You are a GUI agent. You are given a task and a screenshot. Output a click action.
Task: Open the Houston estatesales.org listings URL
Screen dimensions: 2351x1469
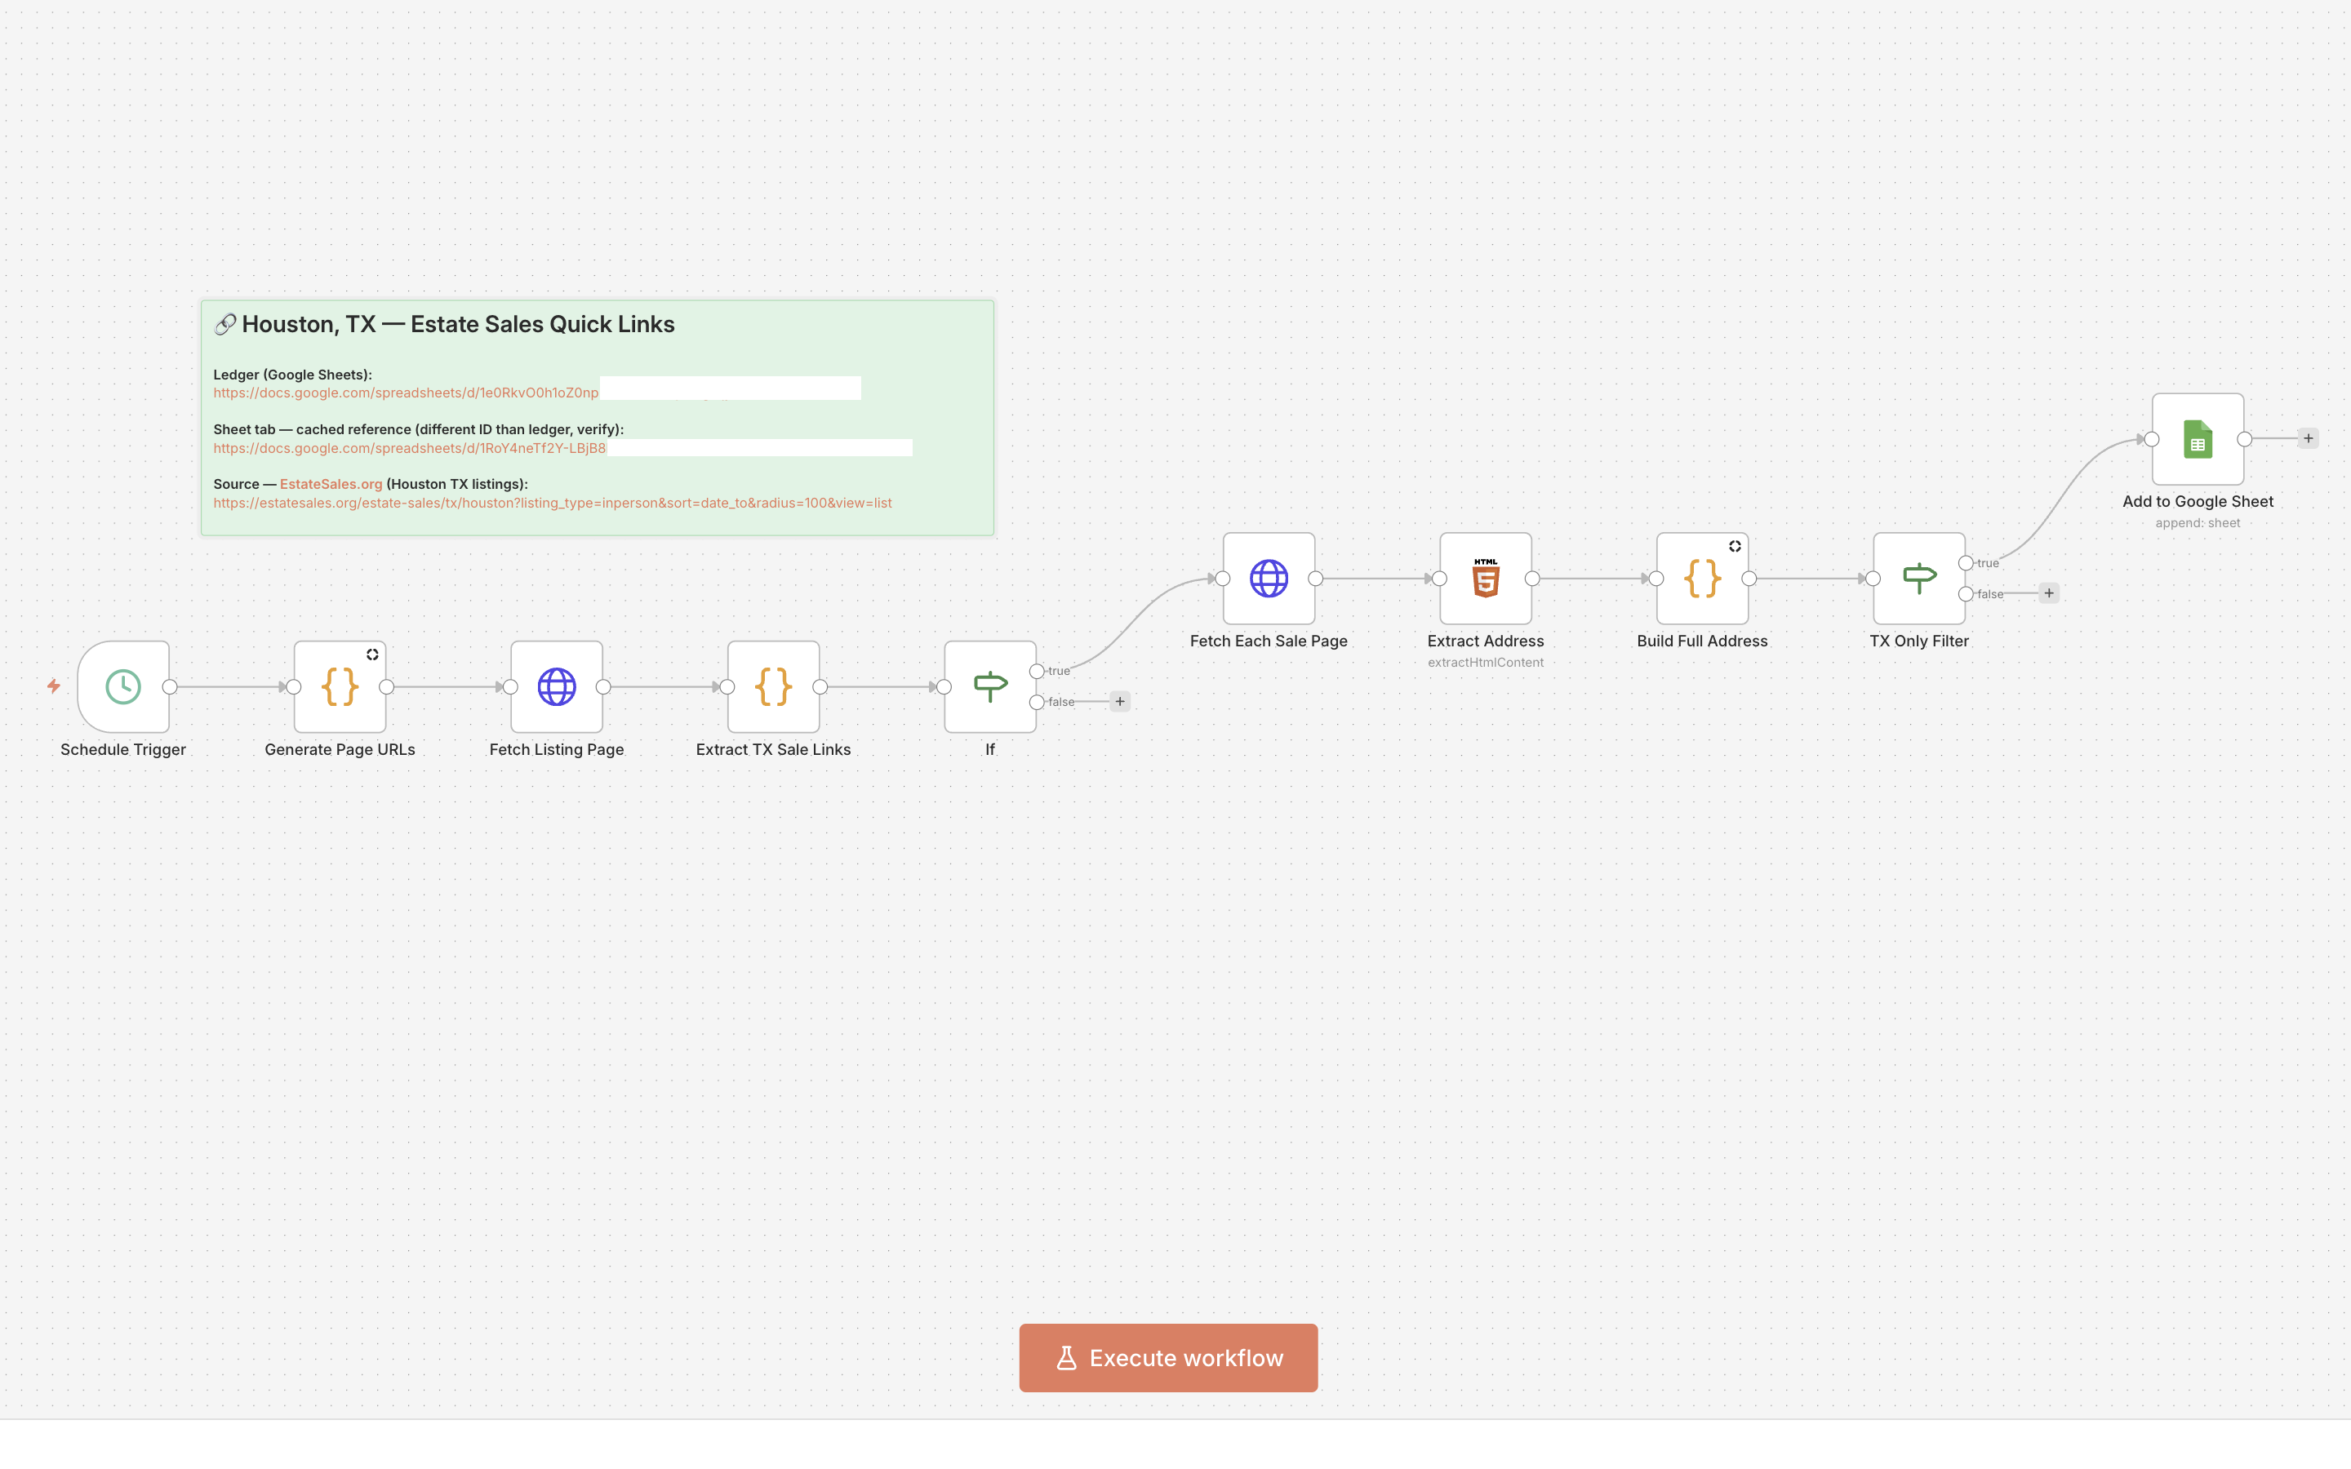(x=553, y=504)
